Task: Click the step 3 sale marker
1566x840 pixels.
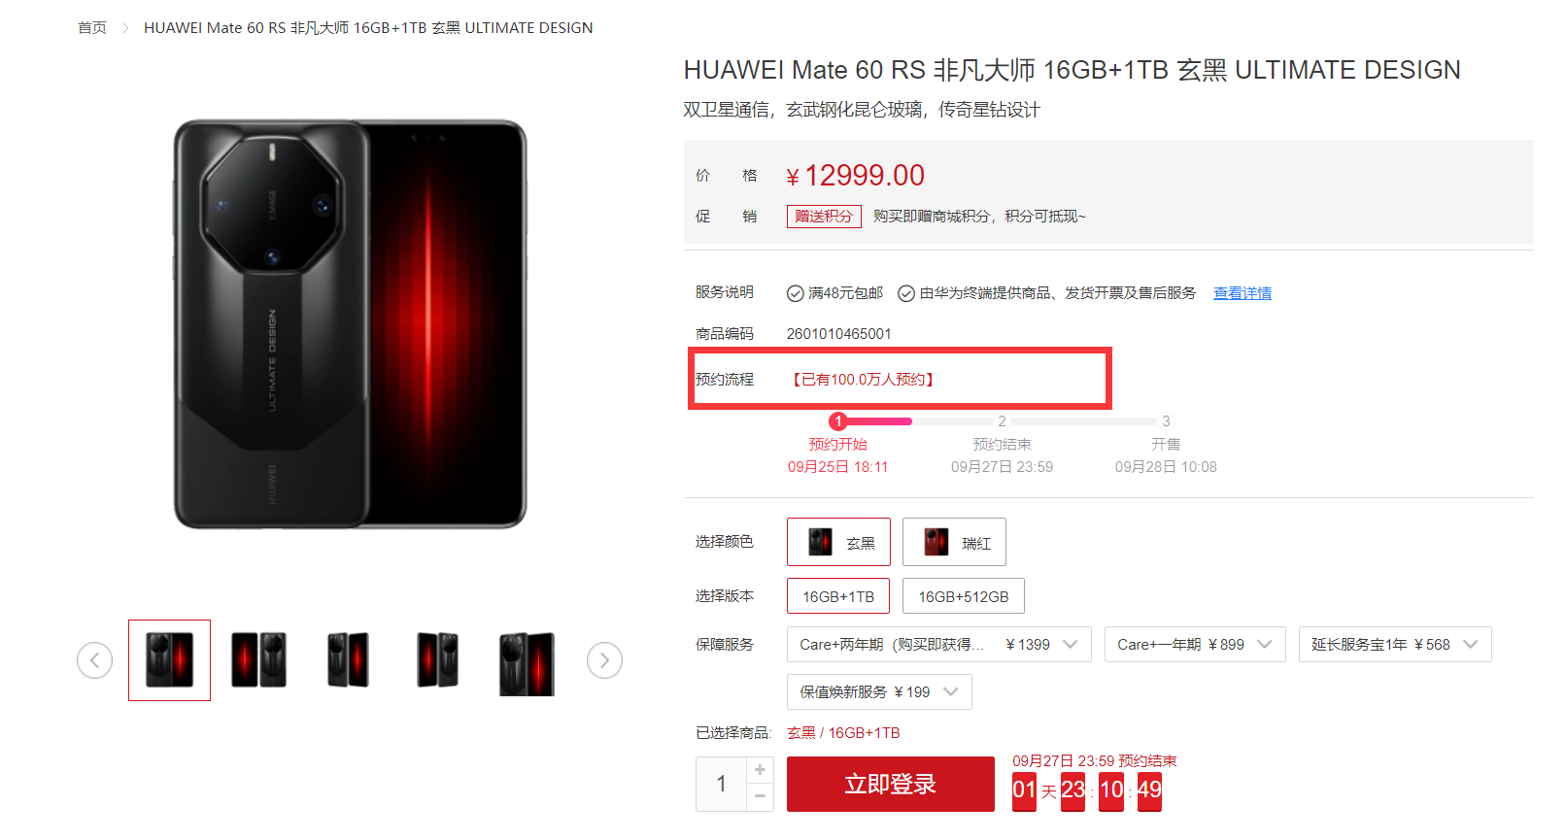Action: tap(1166, 421)
